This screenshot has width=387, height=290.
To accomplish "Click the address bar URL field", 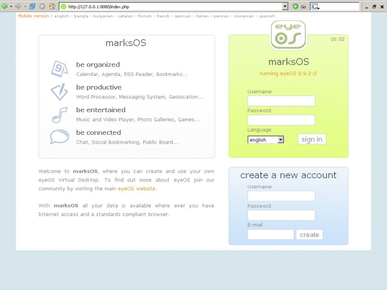I will (x=174, y=7).
